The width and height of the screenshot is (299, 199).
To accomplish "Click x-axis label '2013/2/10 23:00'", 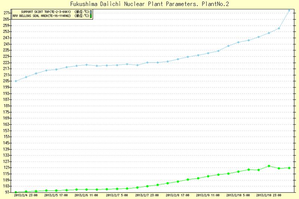I will [269, 195].
